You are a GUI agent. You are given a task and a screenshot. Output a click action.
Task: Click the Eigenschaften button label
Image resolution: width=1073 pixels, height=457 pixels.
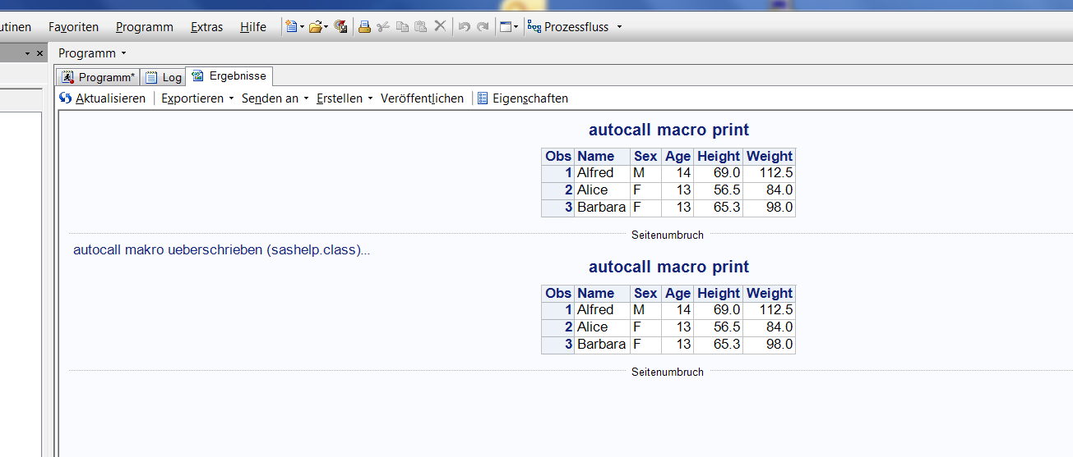pos(530,98)
